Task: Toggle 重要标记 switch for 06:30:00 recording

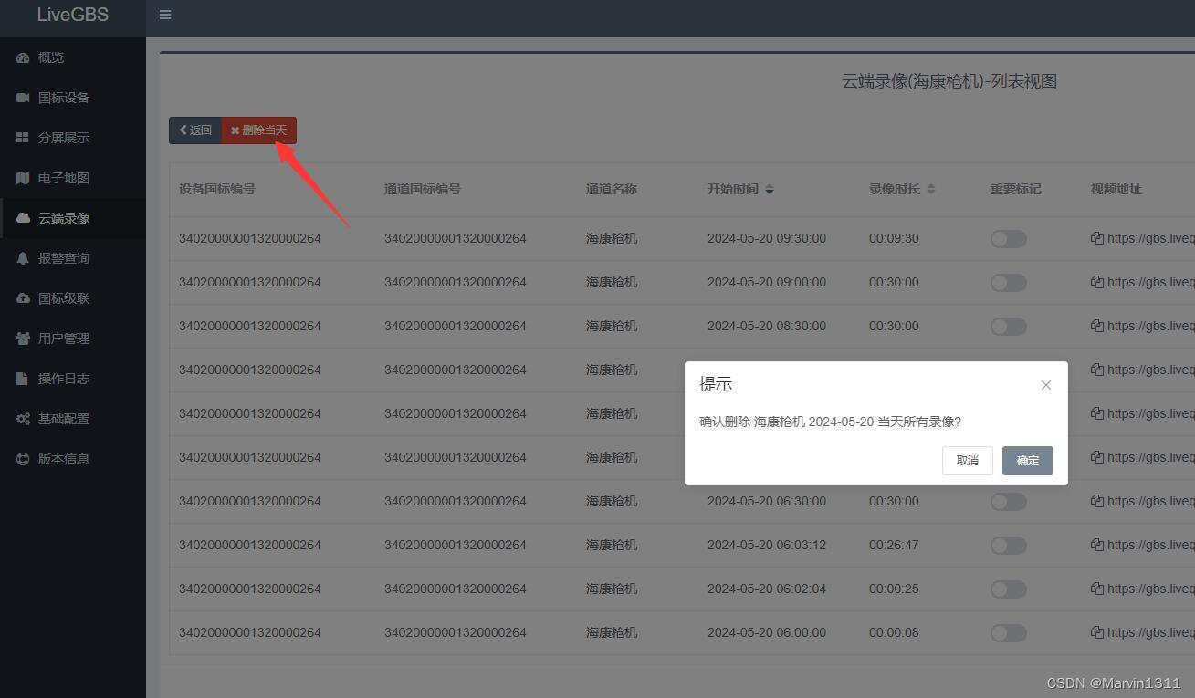Action: 1009,502
